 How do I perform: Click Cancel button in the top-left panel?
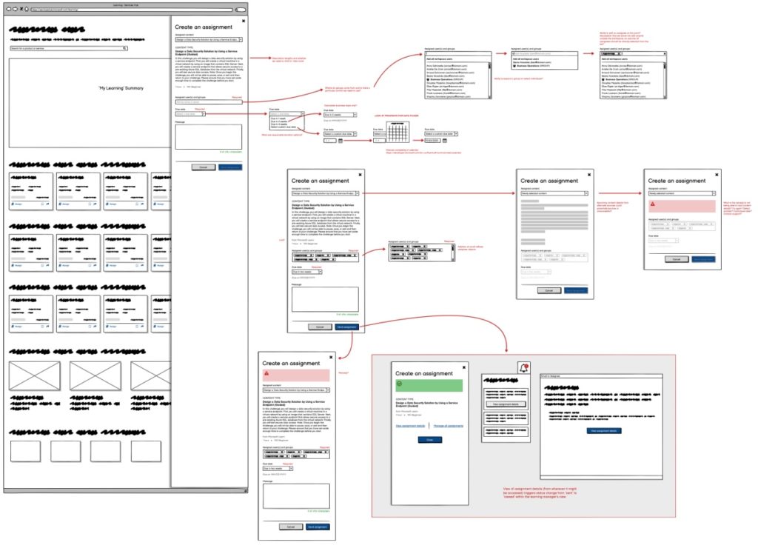click(203, 167)
